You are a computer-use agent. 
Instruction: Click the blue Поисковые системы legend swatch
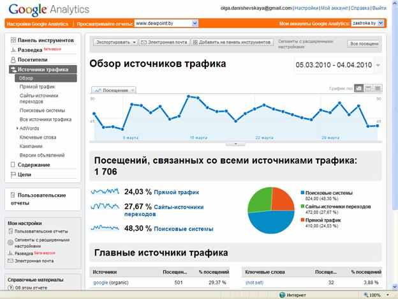pyautogui.click(x=302, y=192)
